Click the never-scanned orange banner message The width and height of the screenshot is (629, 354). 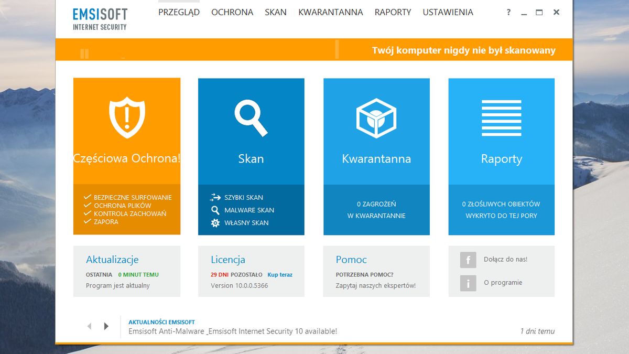pos(464,50)
